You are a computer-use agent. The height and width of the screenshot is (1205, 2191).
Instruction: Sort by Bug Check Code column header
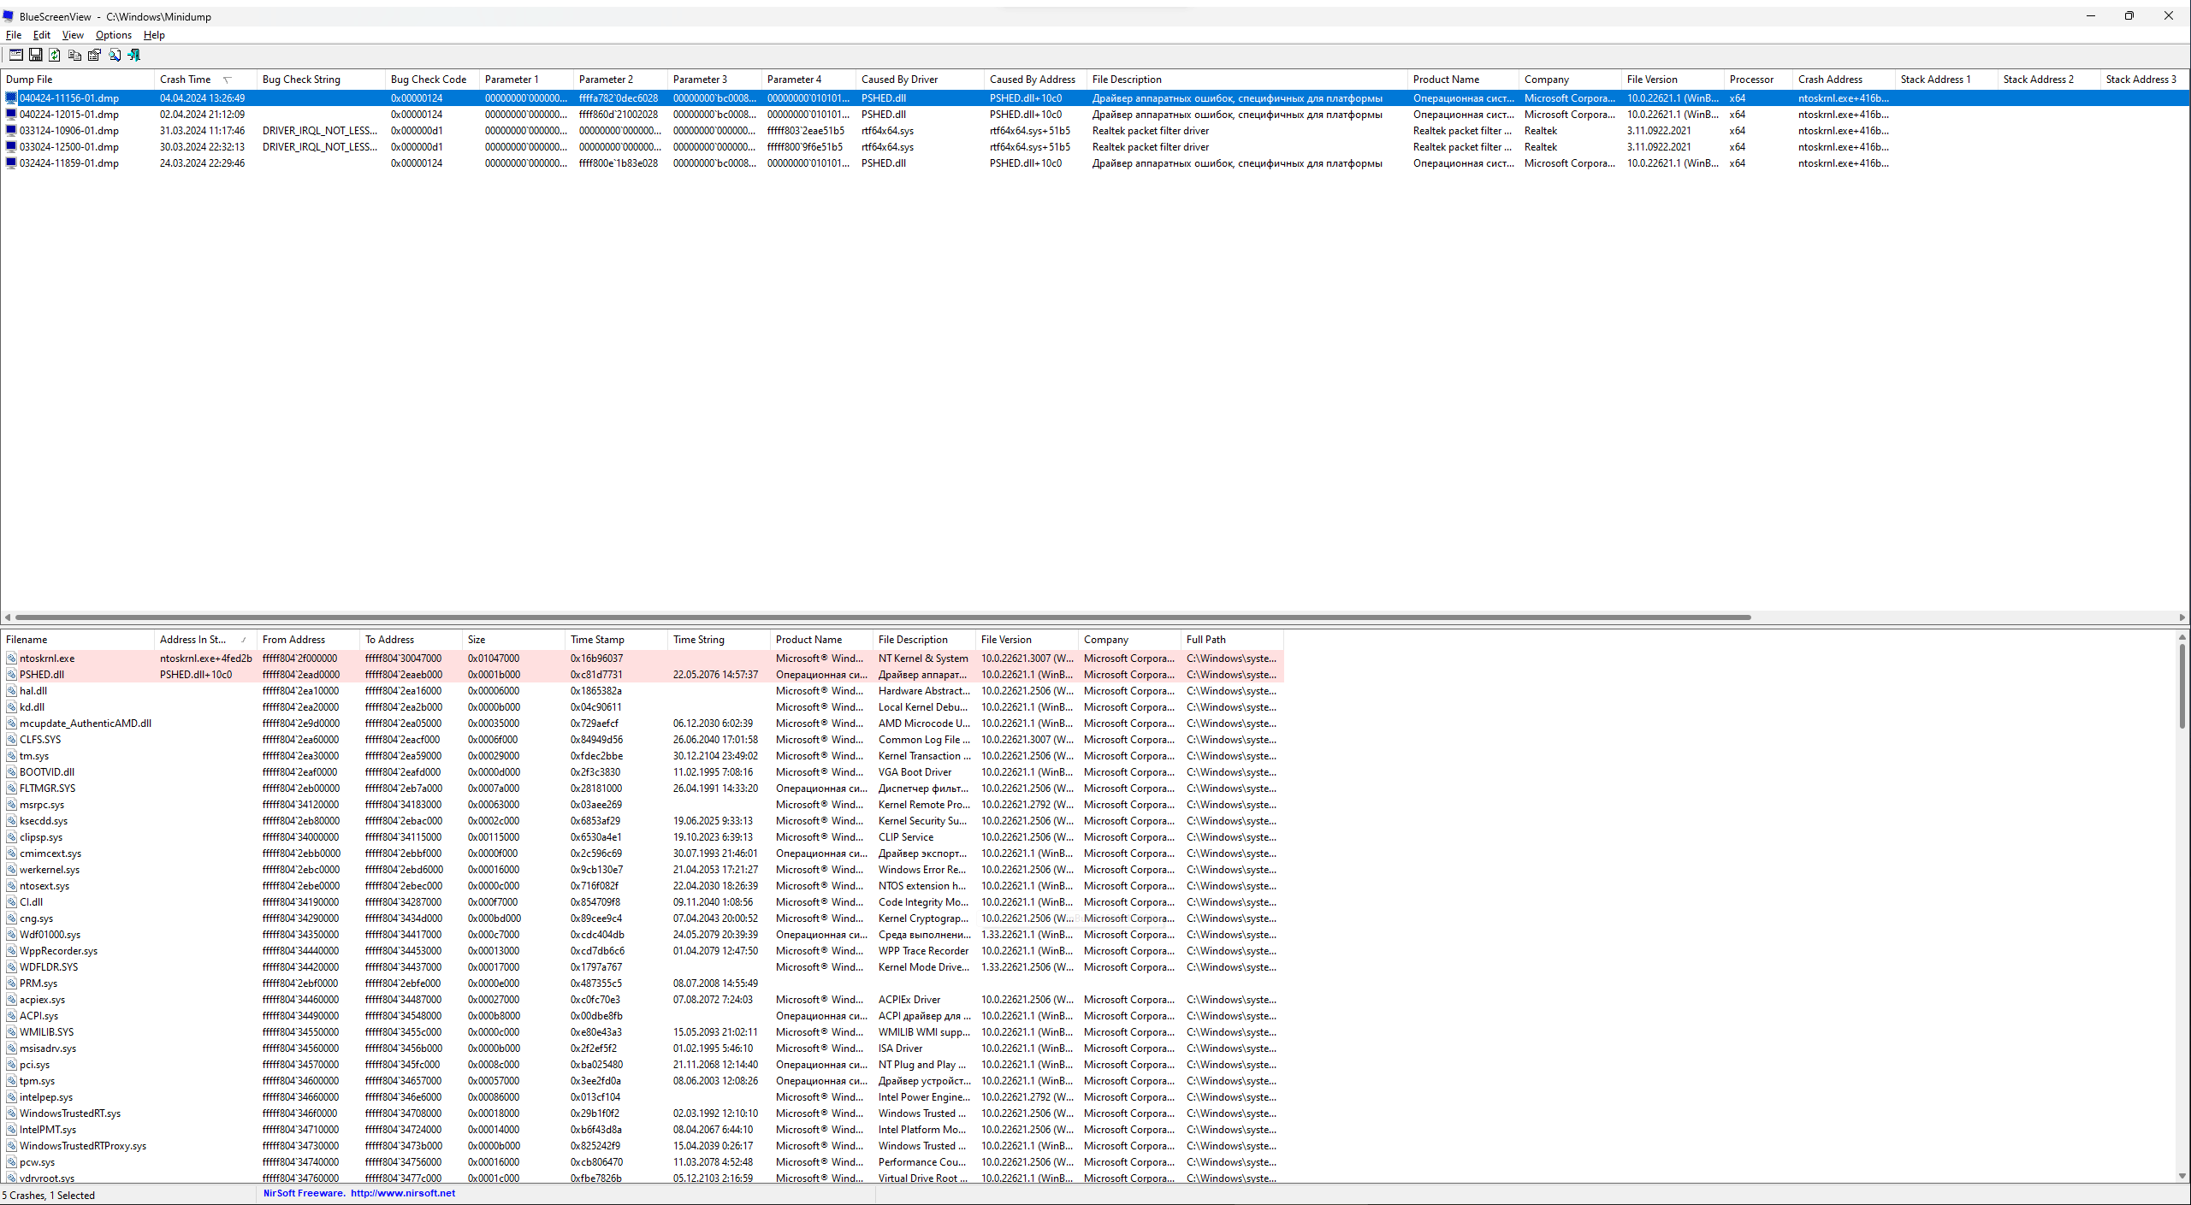coord(432,80)
